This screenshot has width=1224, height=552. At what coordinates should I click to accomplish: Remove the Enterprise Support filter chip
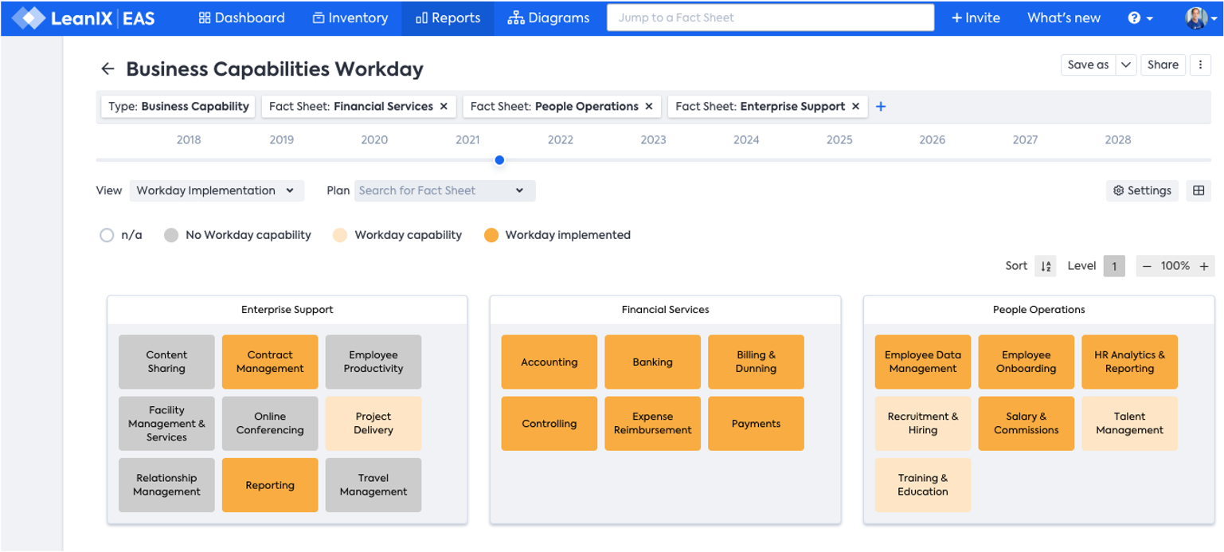pyautogui.click(x=855, y=106)
